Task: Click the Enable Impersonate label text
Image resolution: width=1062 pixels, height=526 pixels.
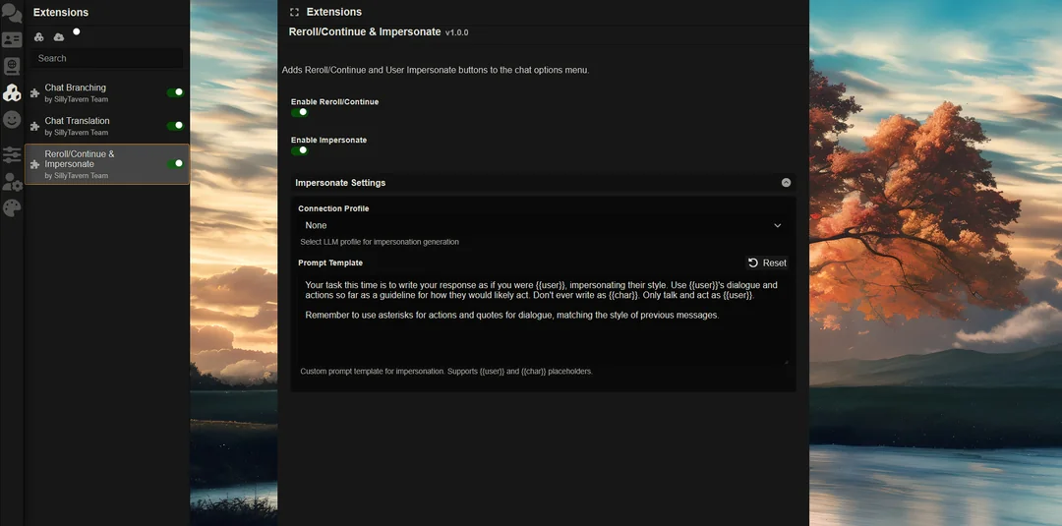Action: [x=328, y=141]
